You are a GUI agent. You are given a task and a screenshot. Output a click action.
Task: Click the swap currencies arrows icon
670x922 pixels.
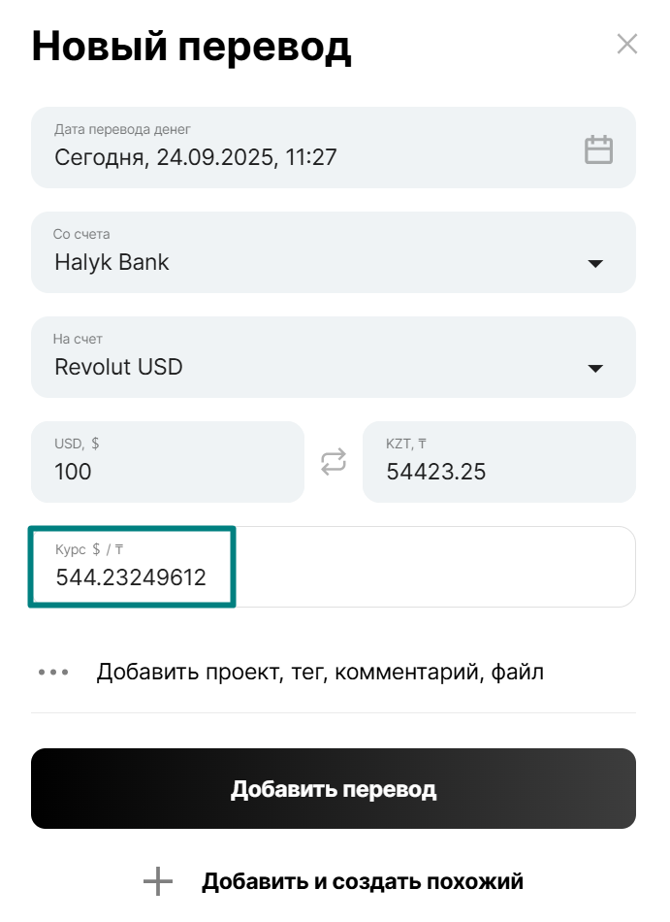tap(334, 462)
